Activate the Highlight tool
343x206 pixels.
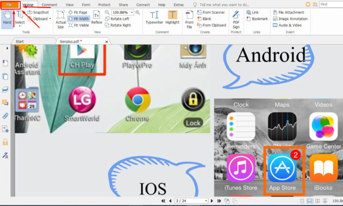point(172,18)
